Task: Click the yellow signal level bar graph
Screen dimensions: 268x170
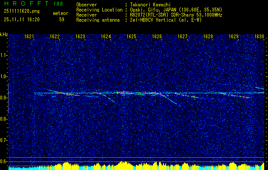Action: [137, 166]
